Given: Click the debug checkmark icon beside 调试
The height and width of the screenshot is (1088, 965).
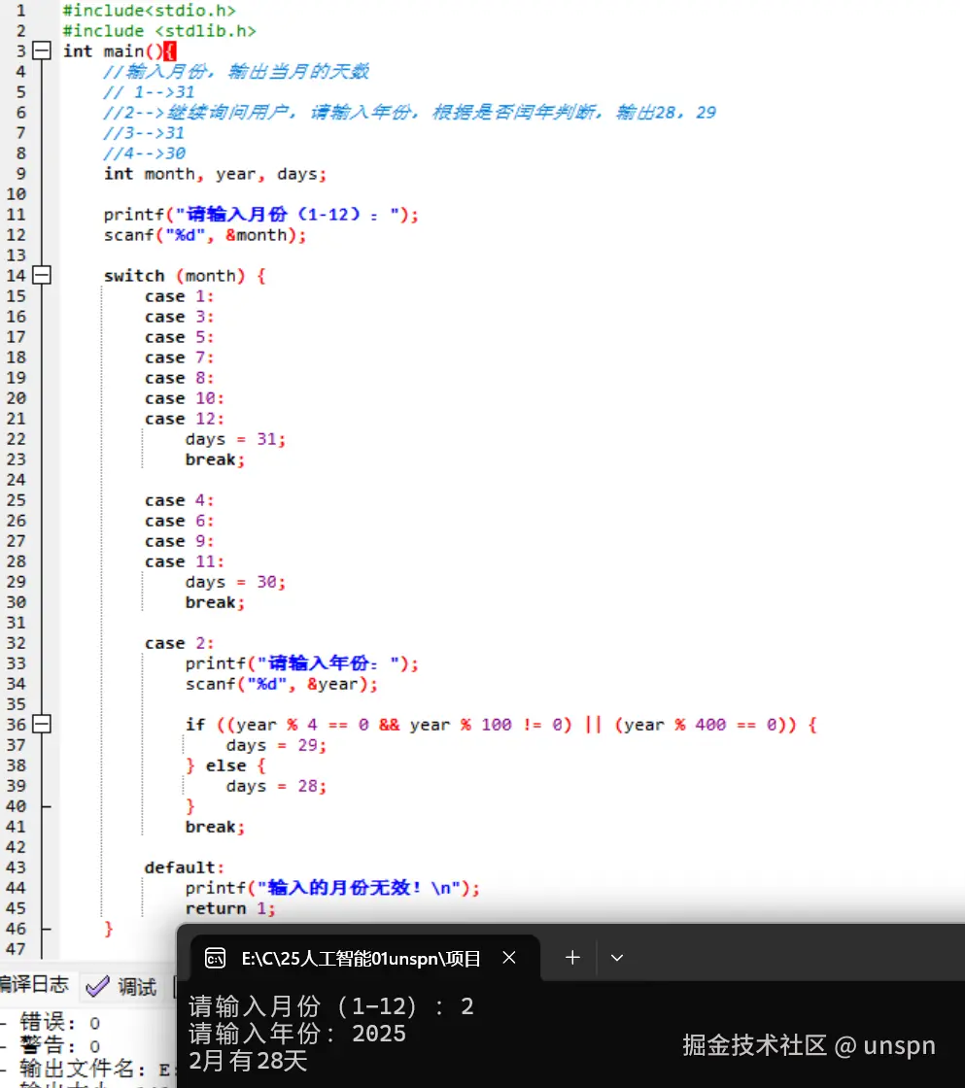Looking at the screenshot, I should coord(97,986).
